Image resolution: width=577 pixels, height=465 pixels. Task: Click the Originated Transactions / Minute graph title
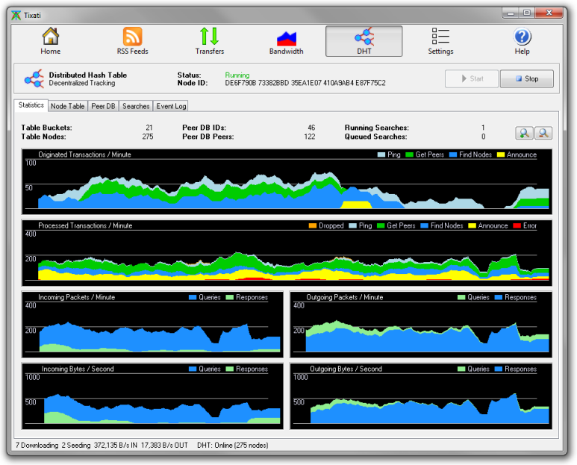pyautogui.click(x=84, y=155)
